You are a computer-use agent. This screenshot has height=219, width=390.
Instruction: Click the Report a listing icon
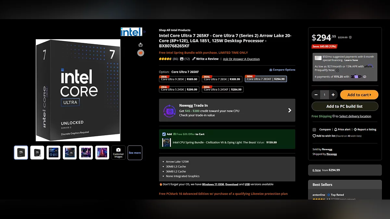click(355, 129)
